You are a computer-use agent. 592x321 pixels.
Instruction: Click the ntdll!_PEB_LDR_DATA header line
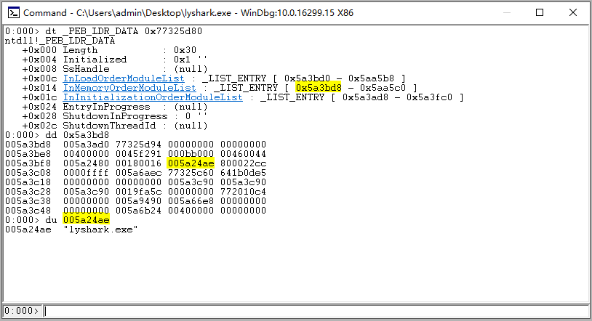[x=60, y=41]
